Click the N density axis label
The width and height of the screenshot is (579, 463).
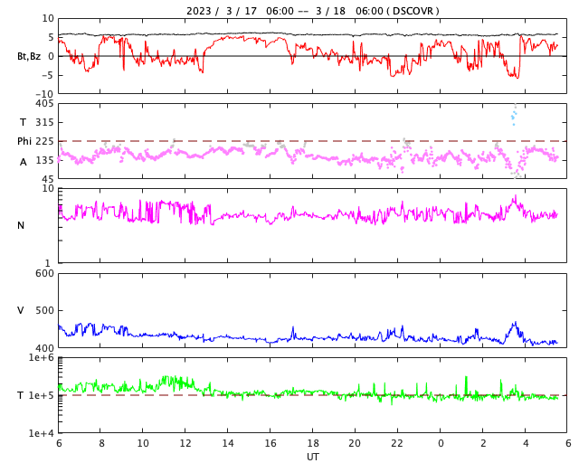click(x=21, y=225)
